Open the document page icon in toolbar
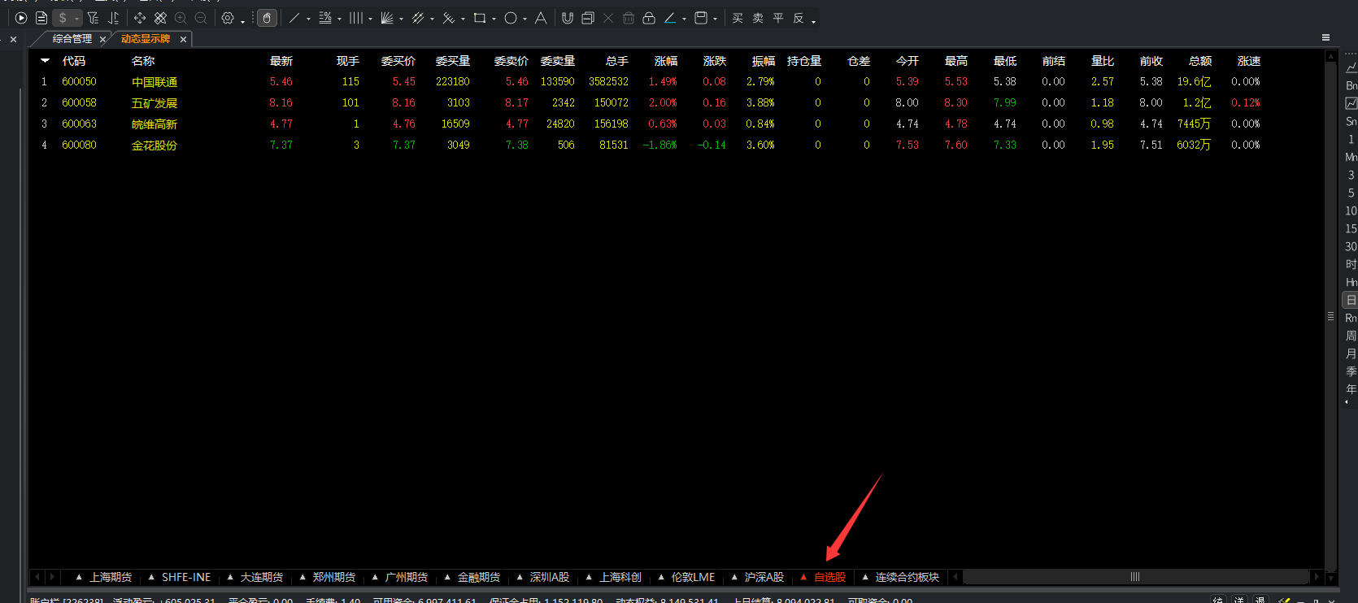The image size is (1358, 603). click(41, 18)
